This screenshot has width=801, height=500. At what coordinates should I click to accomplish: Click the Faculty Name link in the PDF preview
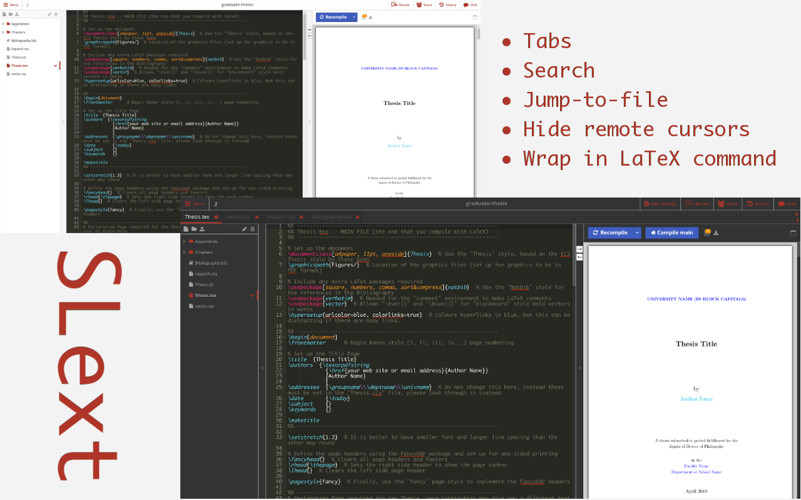point(696,466)
